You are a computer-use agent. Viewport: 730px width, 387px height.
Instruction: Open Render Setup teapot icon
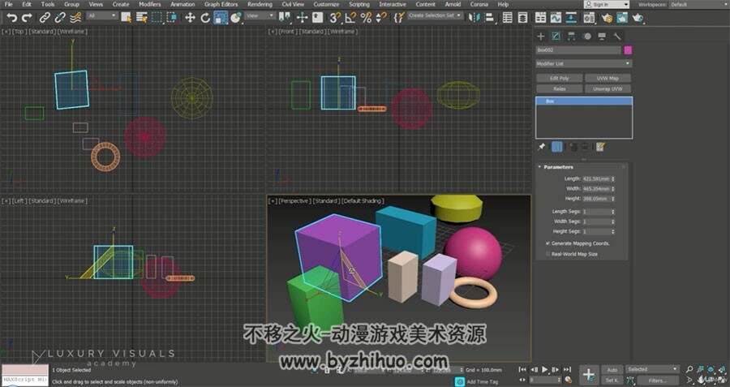coord(607,18)
